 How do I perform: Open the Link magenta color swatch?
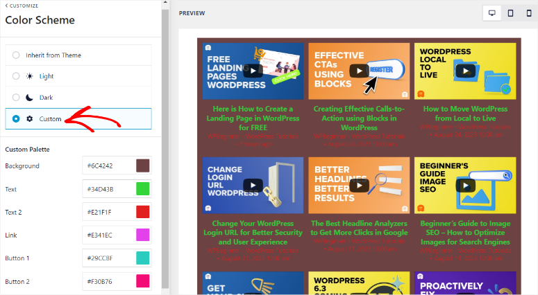tap(143, 235)
